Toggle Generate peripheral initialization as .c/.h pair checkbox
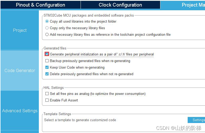The width and height of the screenshot is (205, 133). [47, 54]
